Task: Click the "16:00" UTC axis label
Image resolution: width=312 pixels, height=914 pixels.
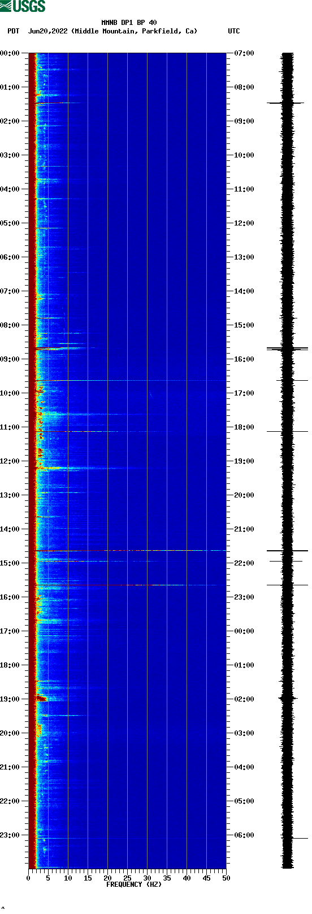Action: (244, 359)
